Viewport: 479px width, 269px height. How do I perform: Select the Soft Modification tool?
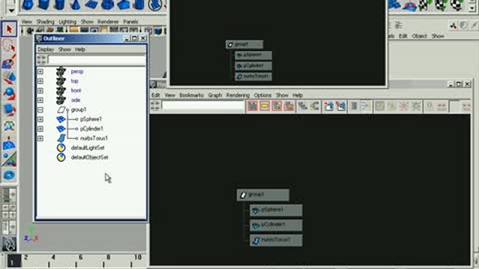(x=9, y=143)
